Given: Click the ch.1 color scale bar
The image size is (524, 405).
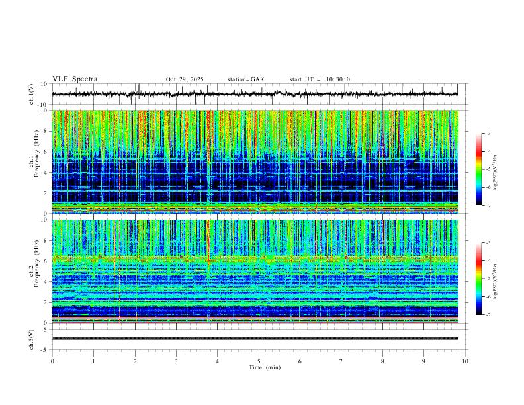Looking at the screenshot, I should point(478,169).
